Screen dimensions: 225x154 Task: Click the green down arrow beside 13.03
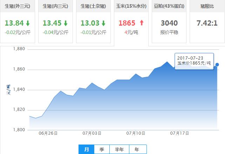103,23
